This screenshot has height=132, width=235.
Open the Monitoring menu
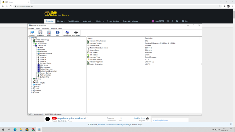[45, 28]
